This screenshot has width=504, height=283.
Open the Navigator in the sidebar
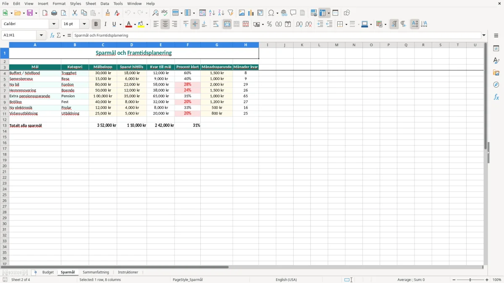(496, 85)
